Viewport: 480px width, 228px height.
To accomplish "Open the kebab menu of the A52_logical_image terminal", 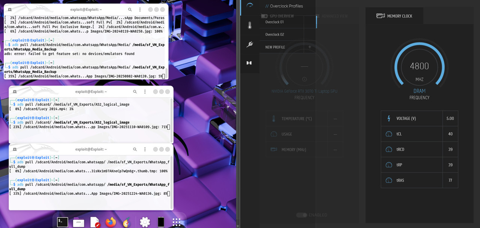I will click(x=145, y=92).
